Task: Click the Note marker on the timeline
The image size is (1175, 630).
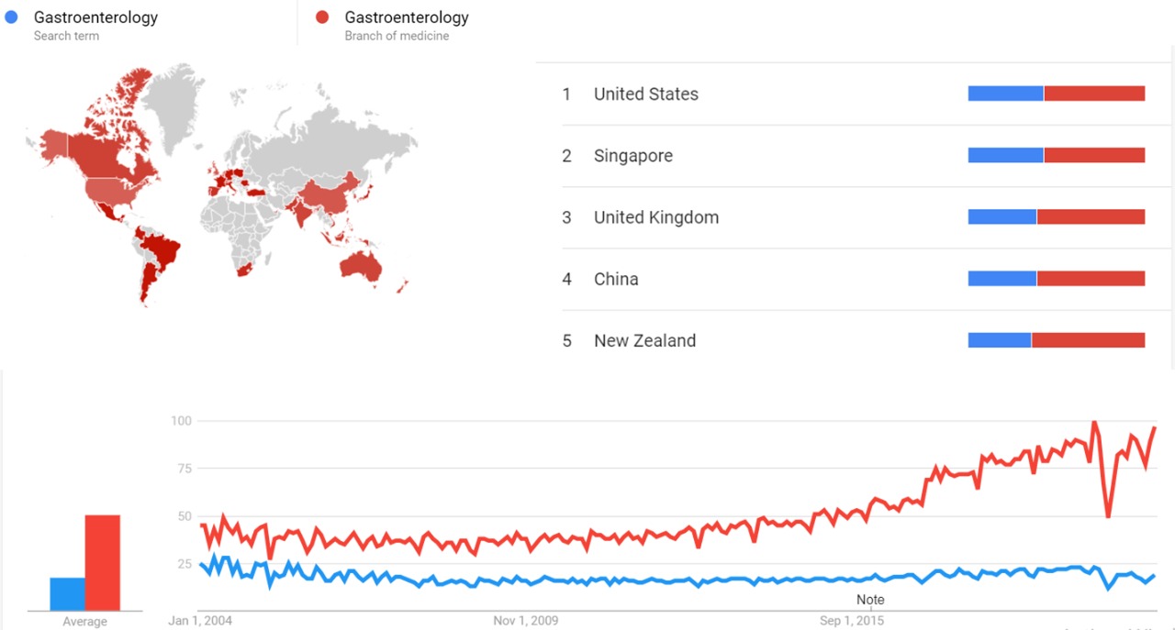Action: click(x=870, y=600)
